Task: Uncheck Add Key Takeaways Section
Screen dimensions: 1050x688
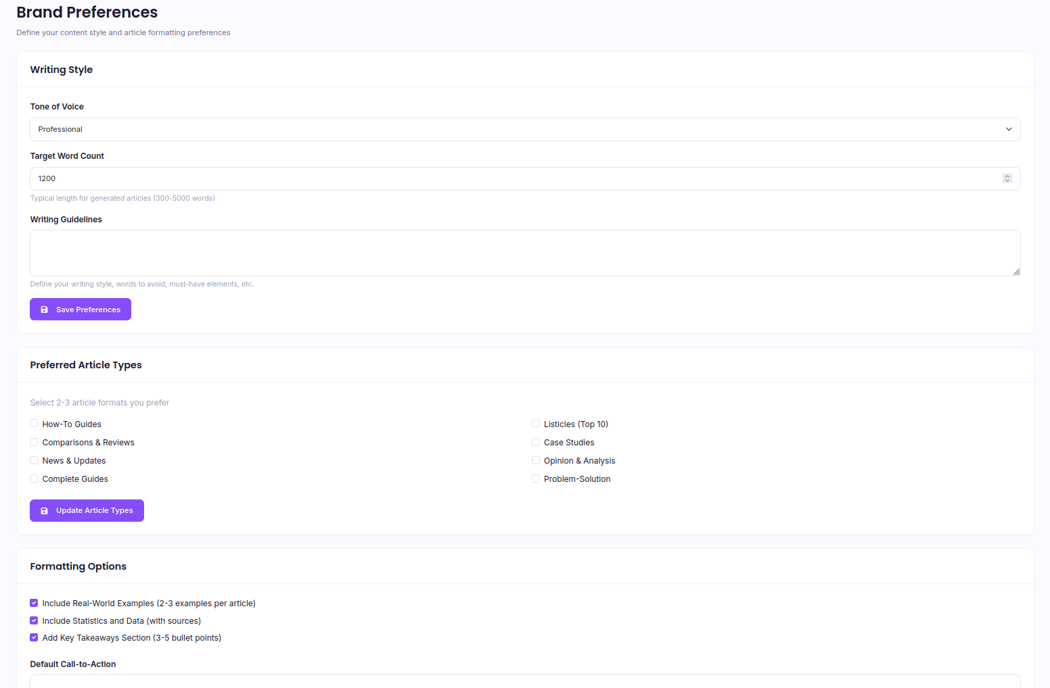Action: (34, 637)
